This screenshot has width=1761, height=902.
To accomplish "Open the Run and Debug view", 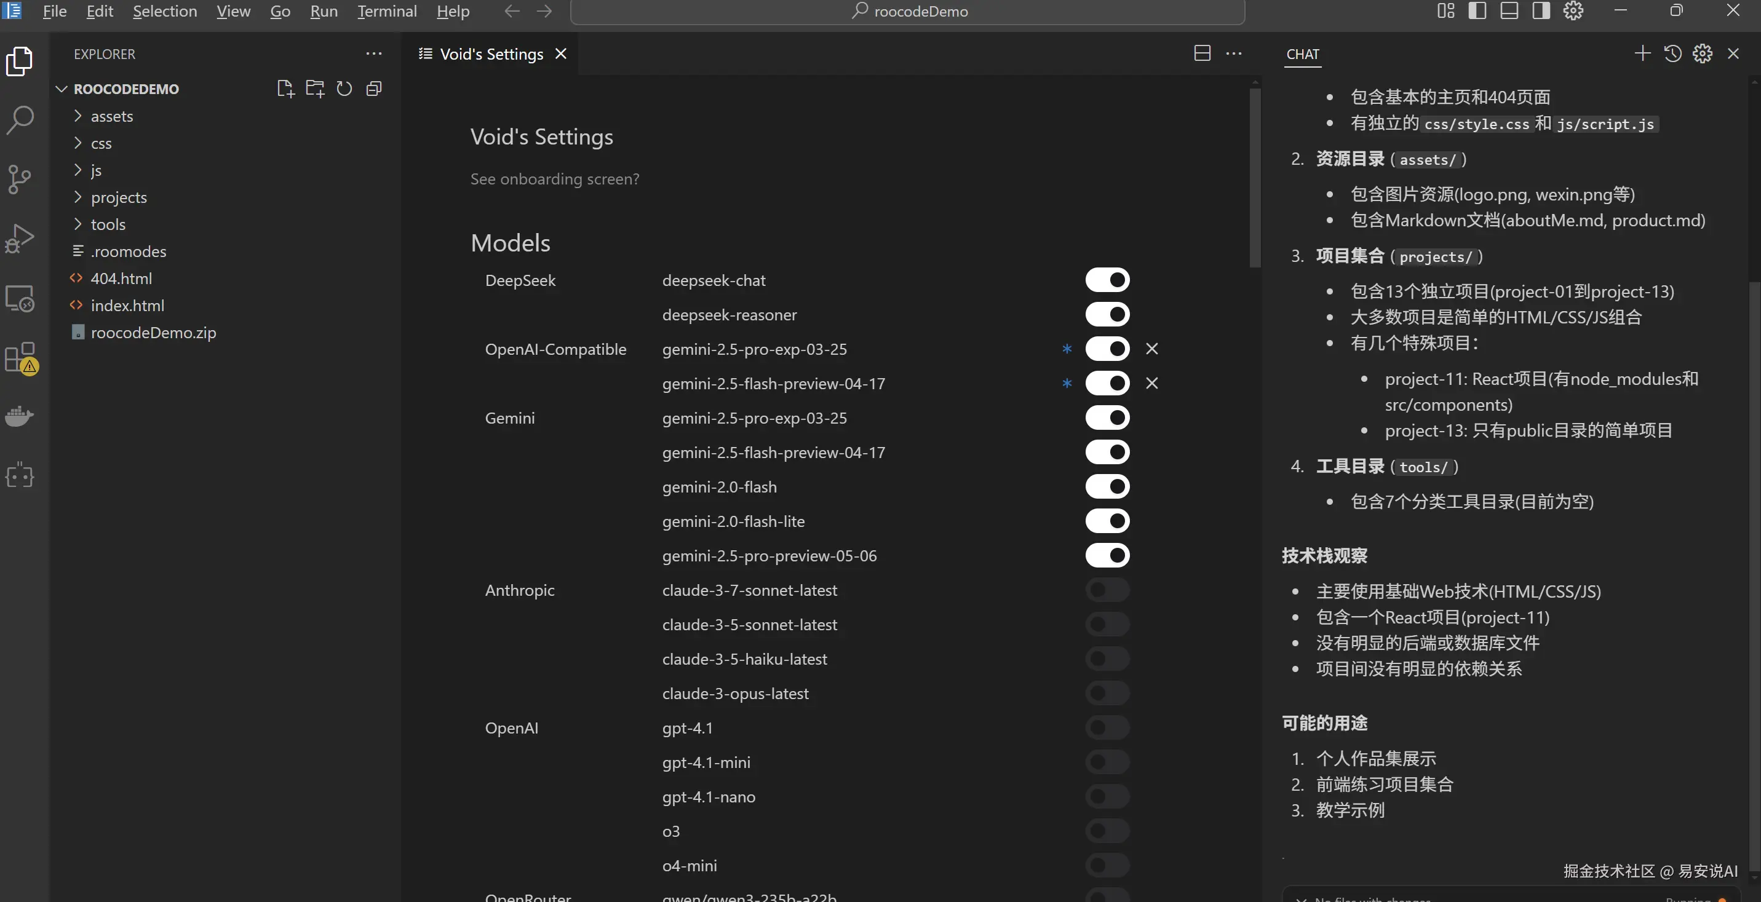I will (x=20, y=239).
